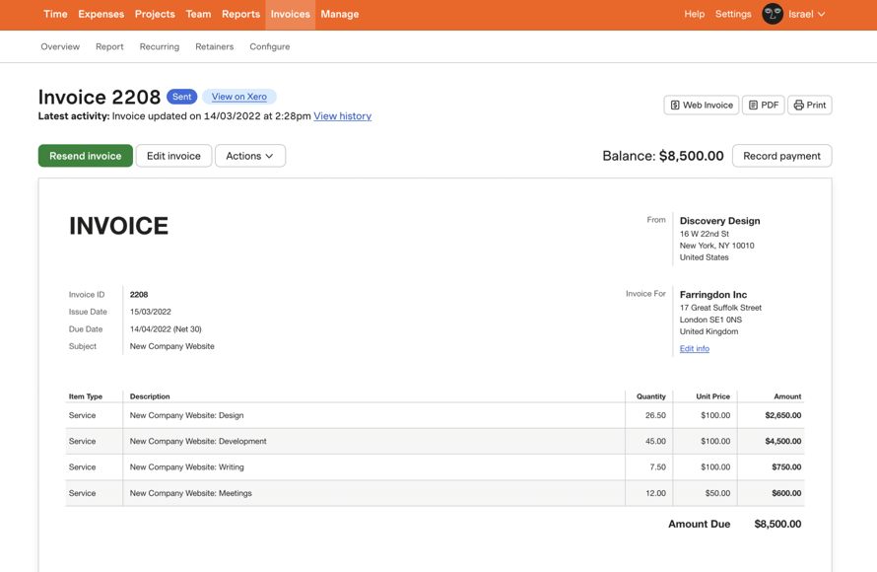Switch to the Retainers tab

[x=214, y=46]
